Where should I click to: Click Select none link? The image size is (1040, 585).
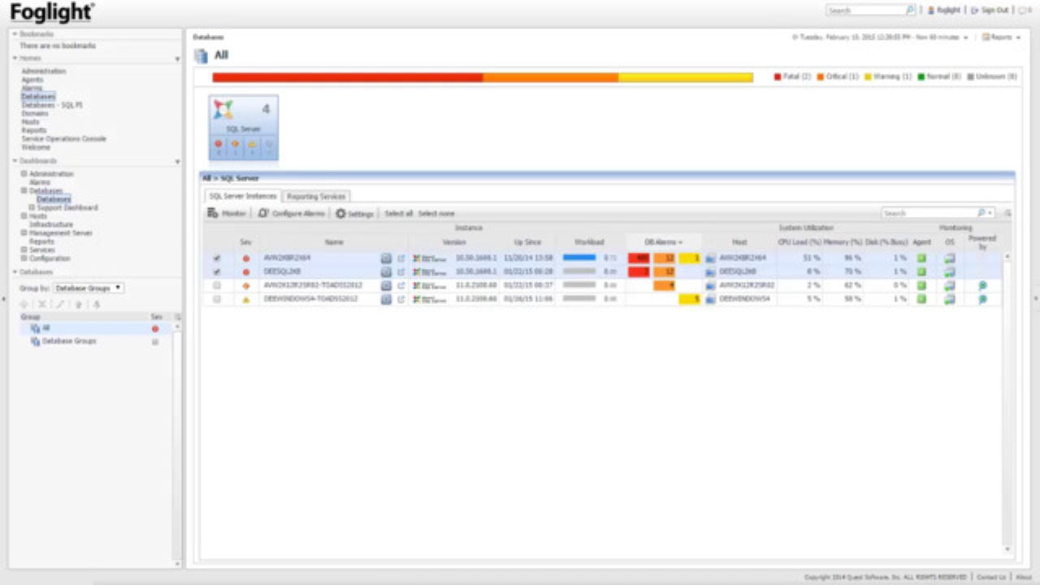pos(436,213)
